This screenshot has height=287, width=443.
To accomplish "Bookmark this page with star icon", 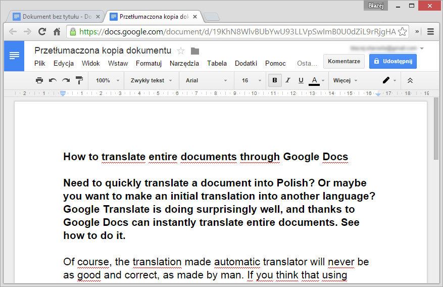I will point(402,32).
